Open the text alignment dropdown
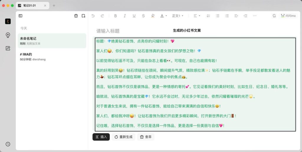302x152 pixels. coord(197,16)
